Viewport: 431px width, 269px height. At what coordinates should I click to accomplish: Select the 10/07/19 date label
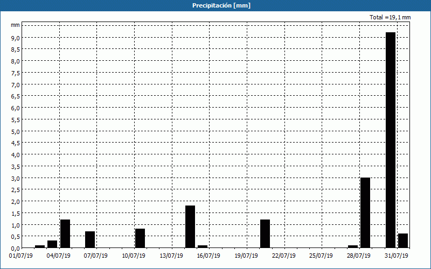(x=134, y=256)
